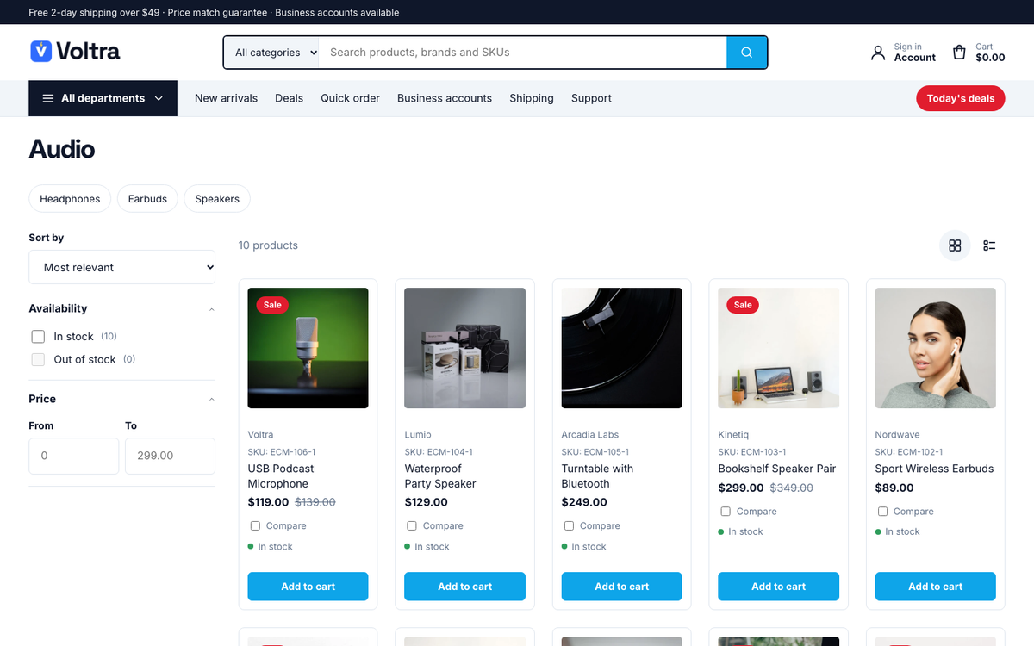Open the Shipping page

(x=532, y=98)
